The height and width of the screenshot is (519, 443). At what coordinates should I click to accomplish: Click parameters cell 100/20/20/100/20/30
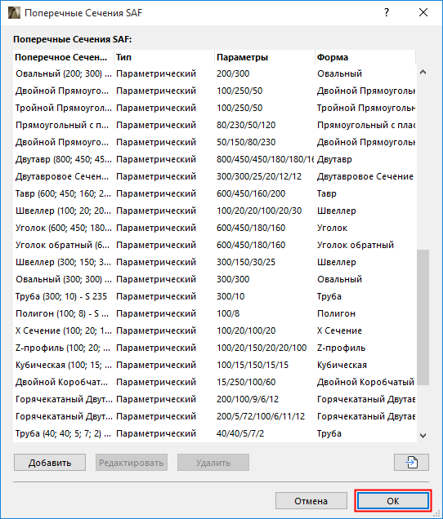[259, 211]
